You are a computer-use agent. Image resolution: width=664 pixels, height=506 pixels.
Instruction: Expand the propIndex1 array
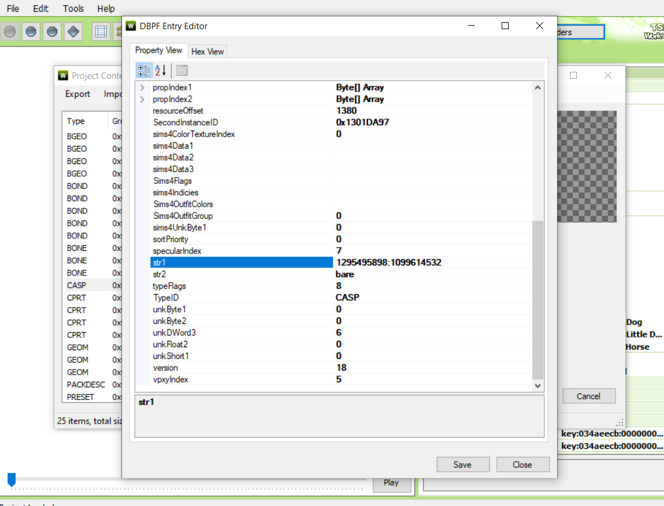pos(142,88)
